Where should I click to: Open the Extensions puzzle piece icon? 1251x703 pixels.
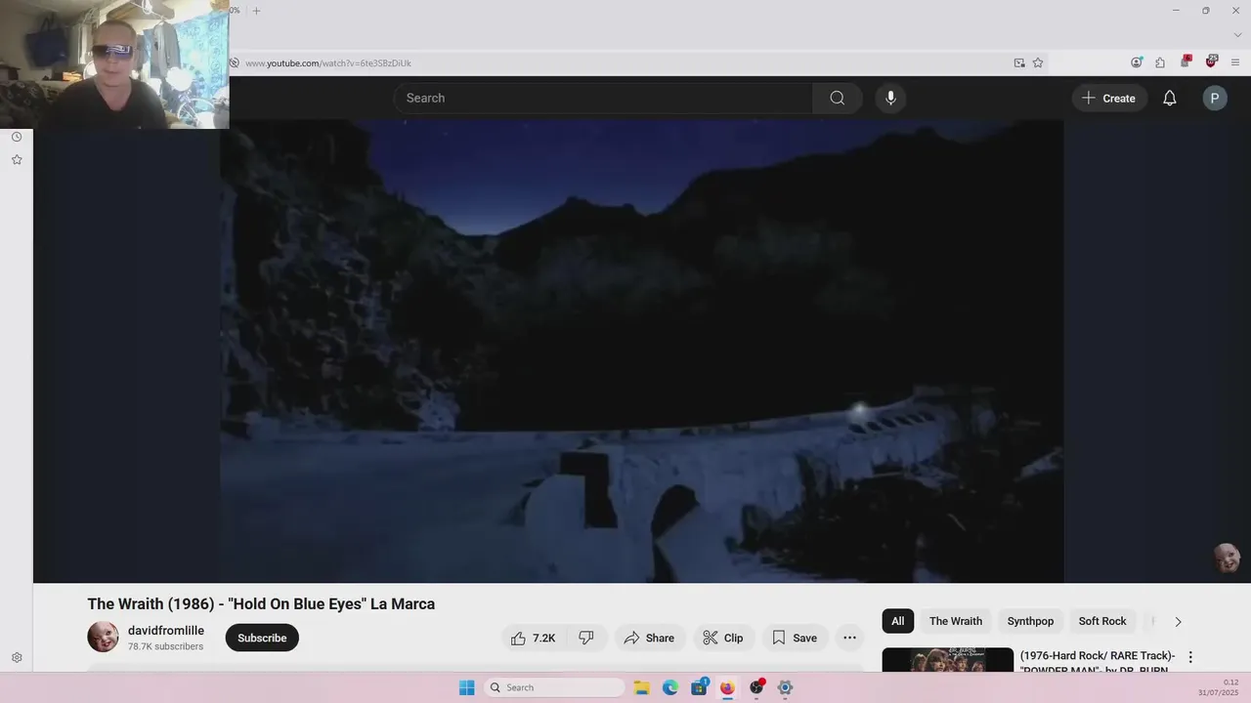pyautogui.click(x=1160, y=62)
